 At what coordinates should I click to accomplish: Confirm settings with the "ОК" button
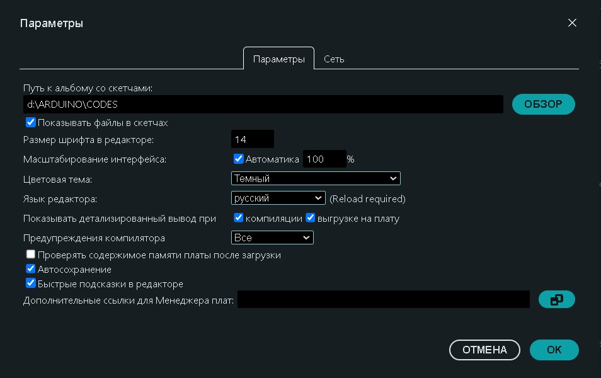pyautogui.click(x=554, y=350)
